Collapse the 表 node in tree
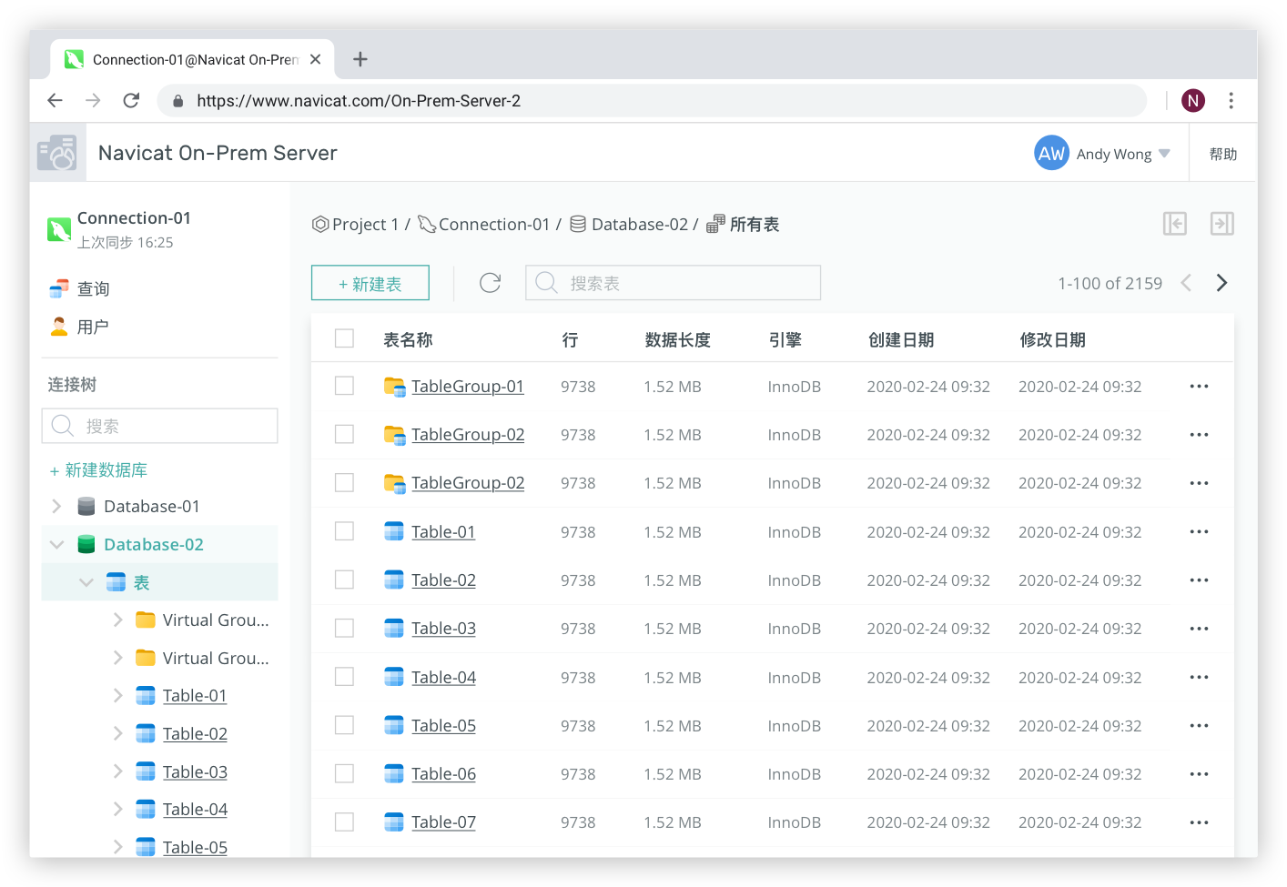The image size is (1287, 887). [86, 582]
